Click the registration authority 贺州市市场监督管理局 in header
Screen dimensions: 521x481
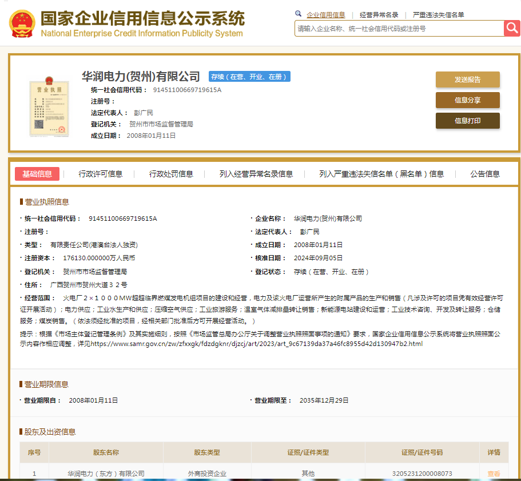(x=161, y=124)
